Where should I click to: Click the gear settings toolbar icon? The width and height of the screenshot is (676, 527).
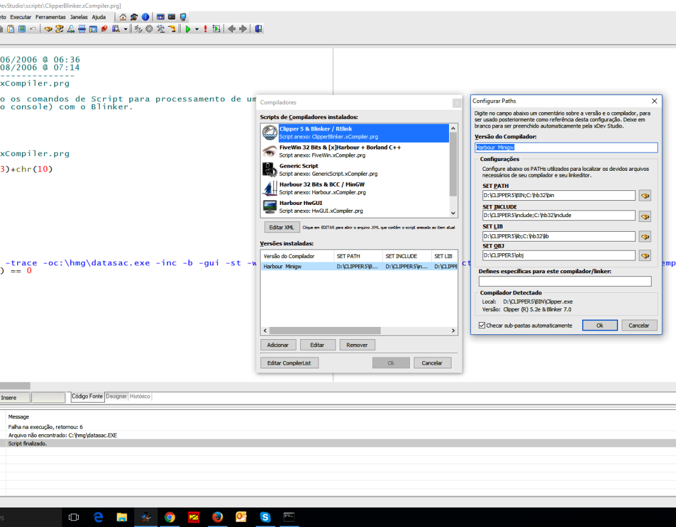pyautogui.click(x=149, y=29)
